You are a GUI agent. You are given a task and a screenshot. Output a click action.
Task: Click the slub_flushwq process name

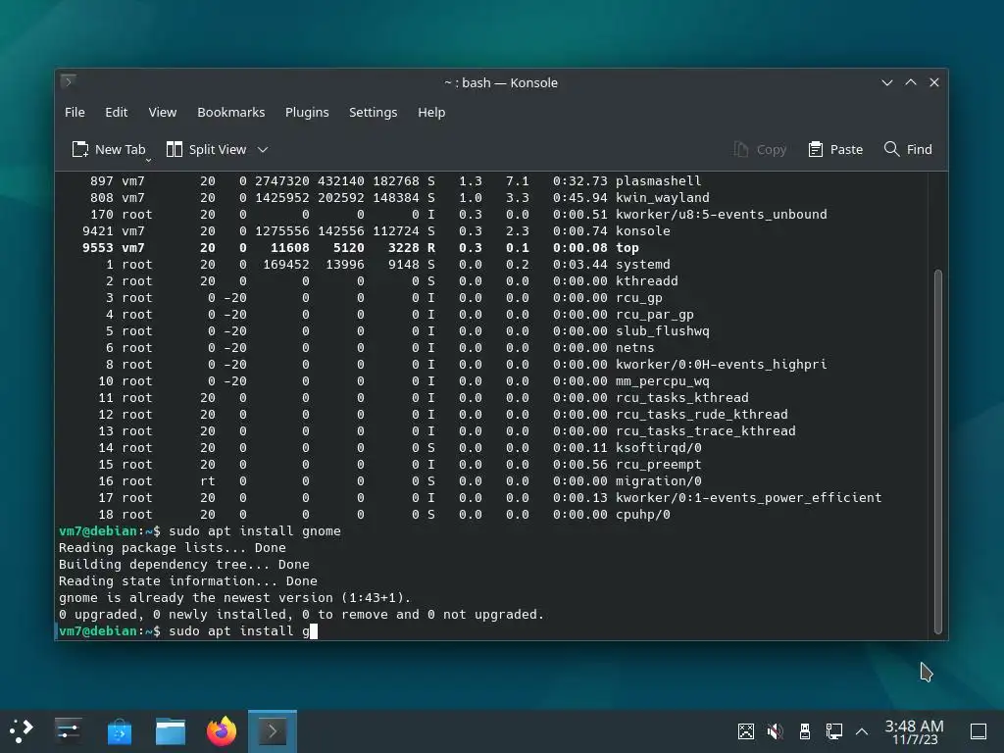662,331
